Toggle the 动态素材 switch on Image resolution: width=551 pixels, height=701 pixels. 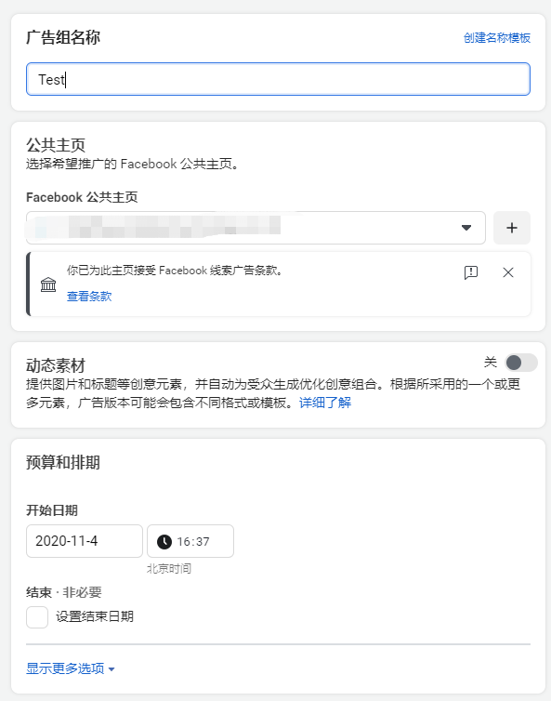(x=521, y=363)
